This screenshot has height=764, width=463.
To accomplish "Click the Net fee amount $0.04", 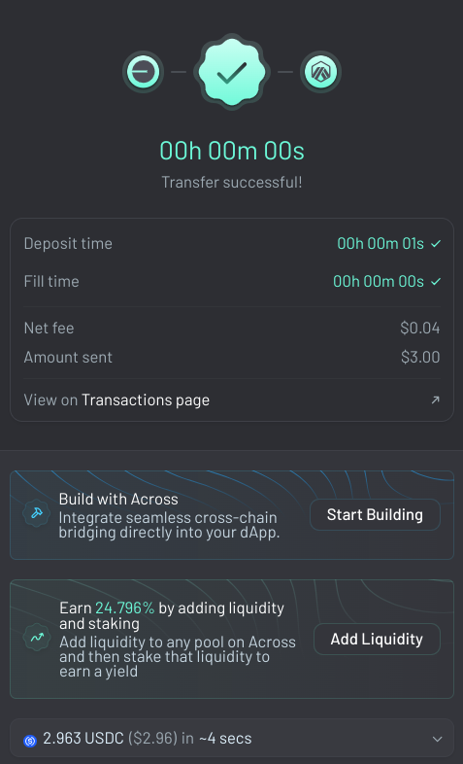I will point(420,329).
